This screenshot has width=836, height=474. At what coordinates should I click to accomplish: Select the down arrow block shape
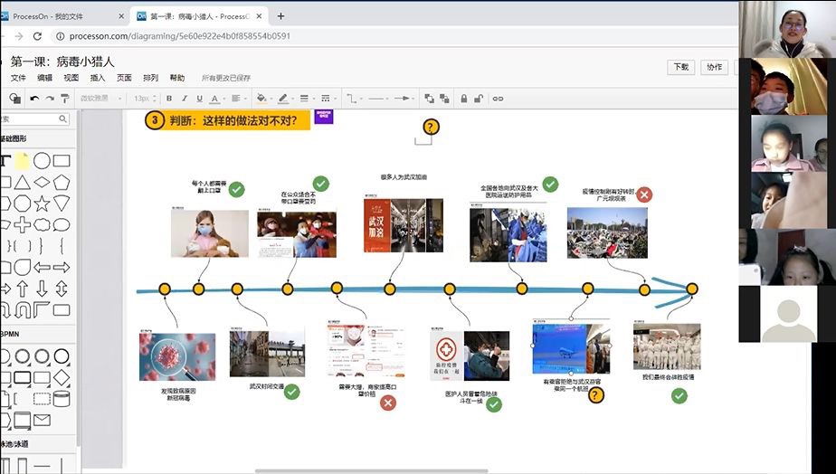42,289
